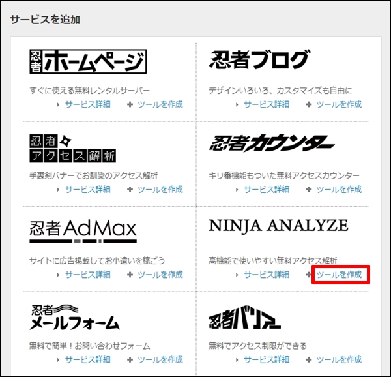
Task: Click the 忍者アクセス解析 logo
Action: point(72,149)
